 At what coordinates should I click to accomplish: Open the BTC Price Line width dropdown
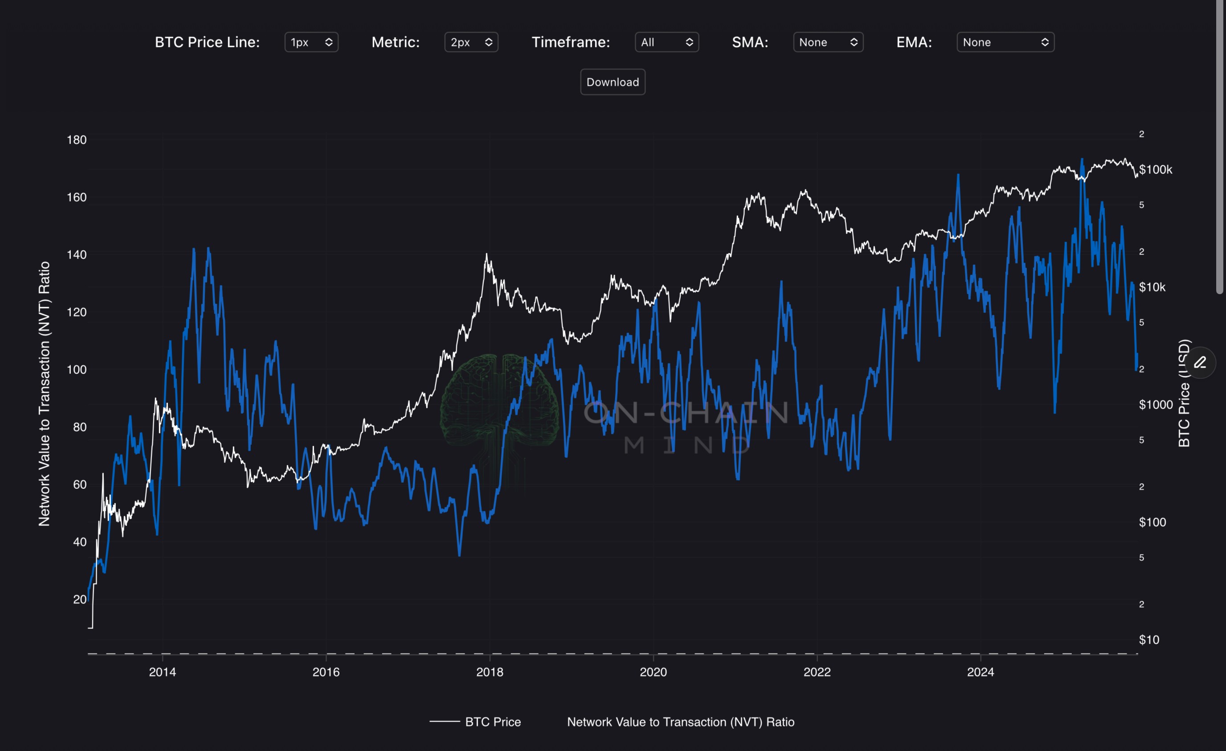(311, 42)
